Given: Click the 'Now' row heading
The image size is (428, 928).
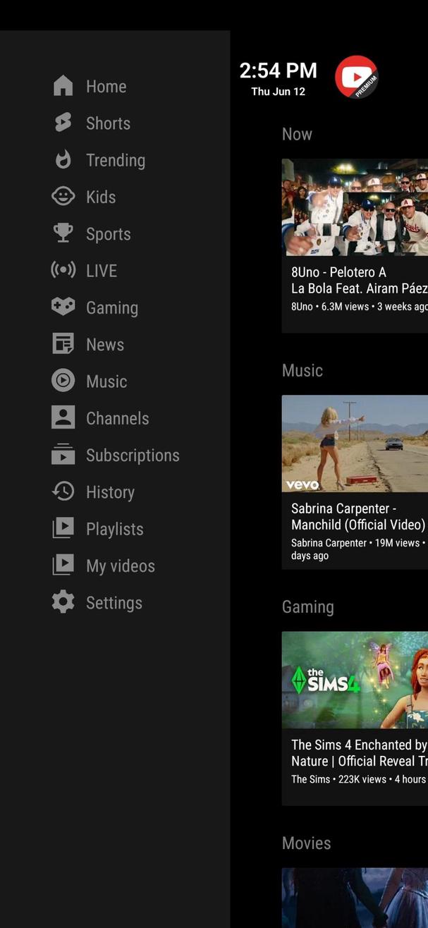Looking at the screenshot, I should point(297,134).
